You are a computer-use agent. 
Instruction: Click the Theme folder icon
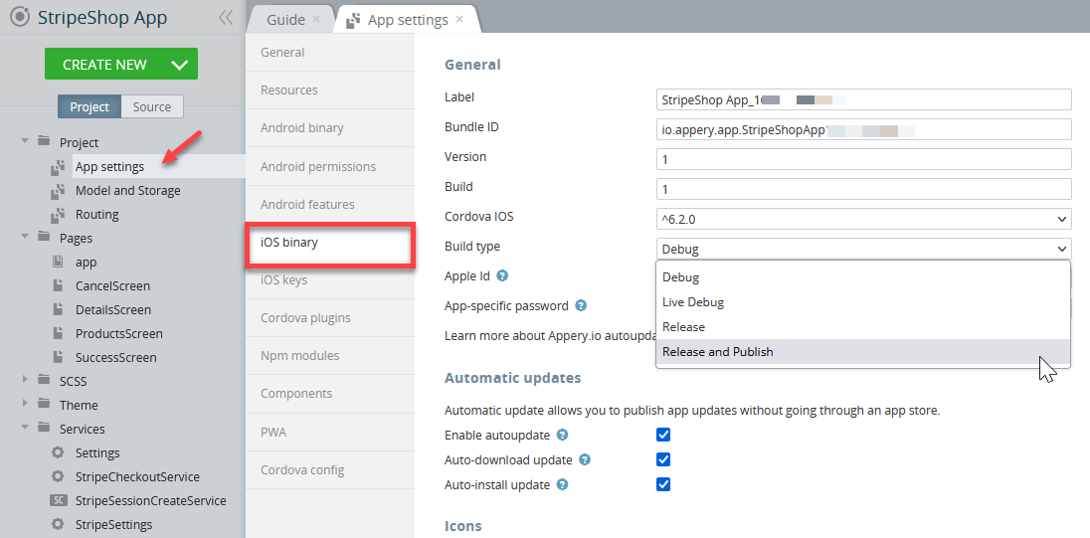point(44,404)
